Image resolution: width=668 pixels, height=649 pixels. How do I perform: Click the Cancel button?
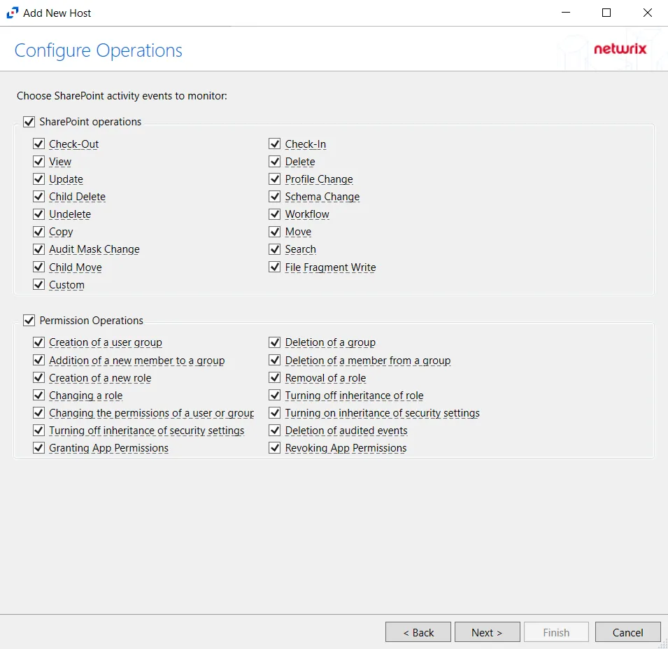coord(627,632)
